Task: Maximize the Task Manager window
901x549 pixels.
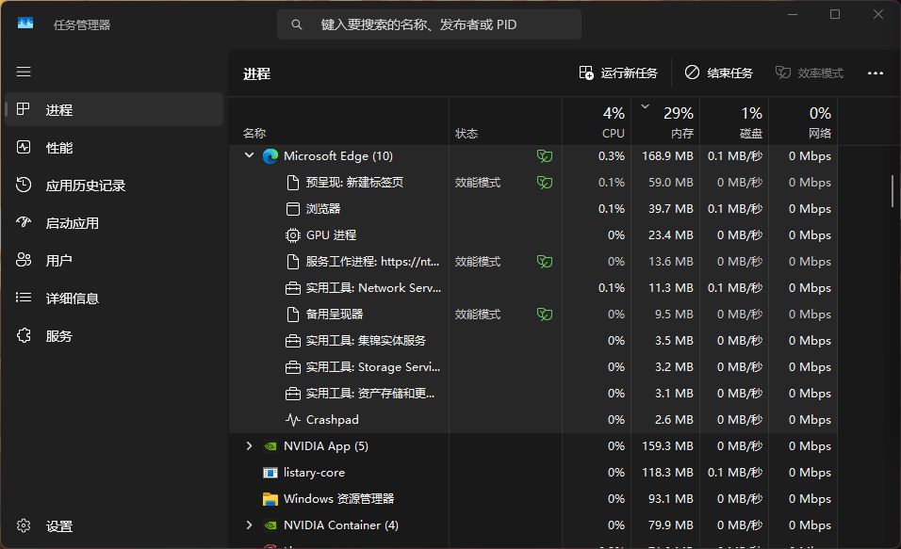Action: 835,14
